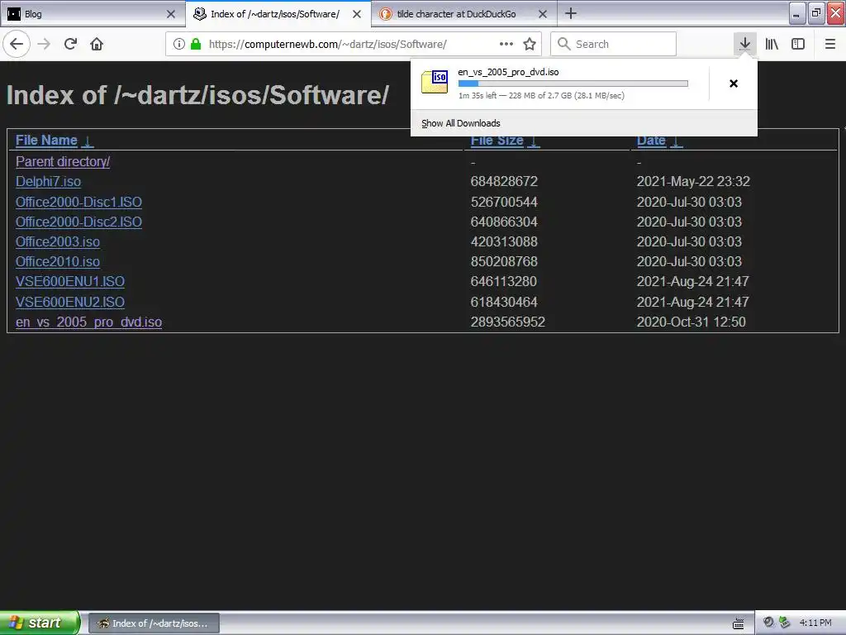
Task: Cancel the en_vs_2005_pro_dvd.iso download
Action: tap(734, 84)
